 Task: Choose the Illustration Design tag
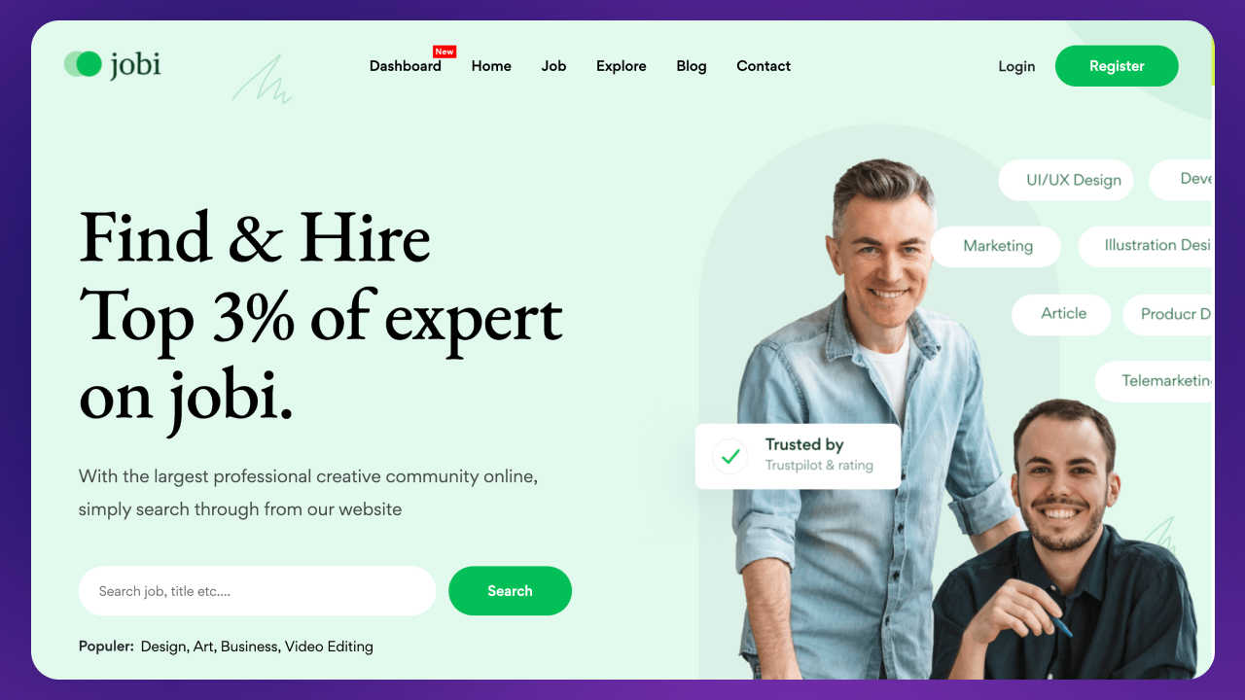point(1146,246)
